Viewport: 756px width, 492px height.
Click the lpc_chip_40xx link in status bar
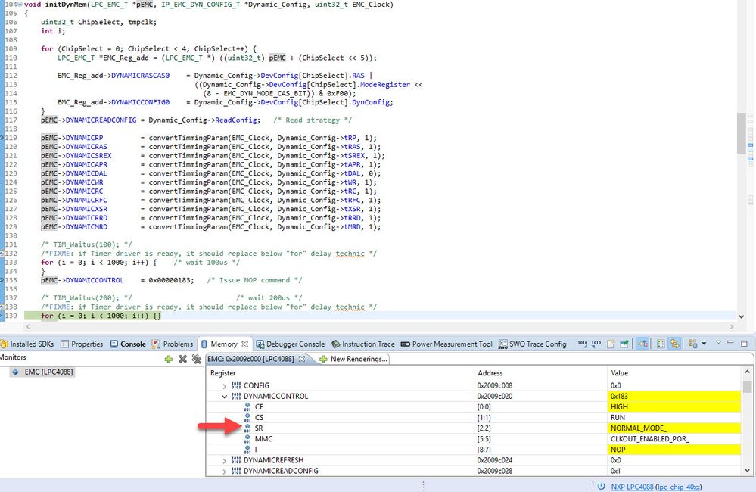pos(679,487)
